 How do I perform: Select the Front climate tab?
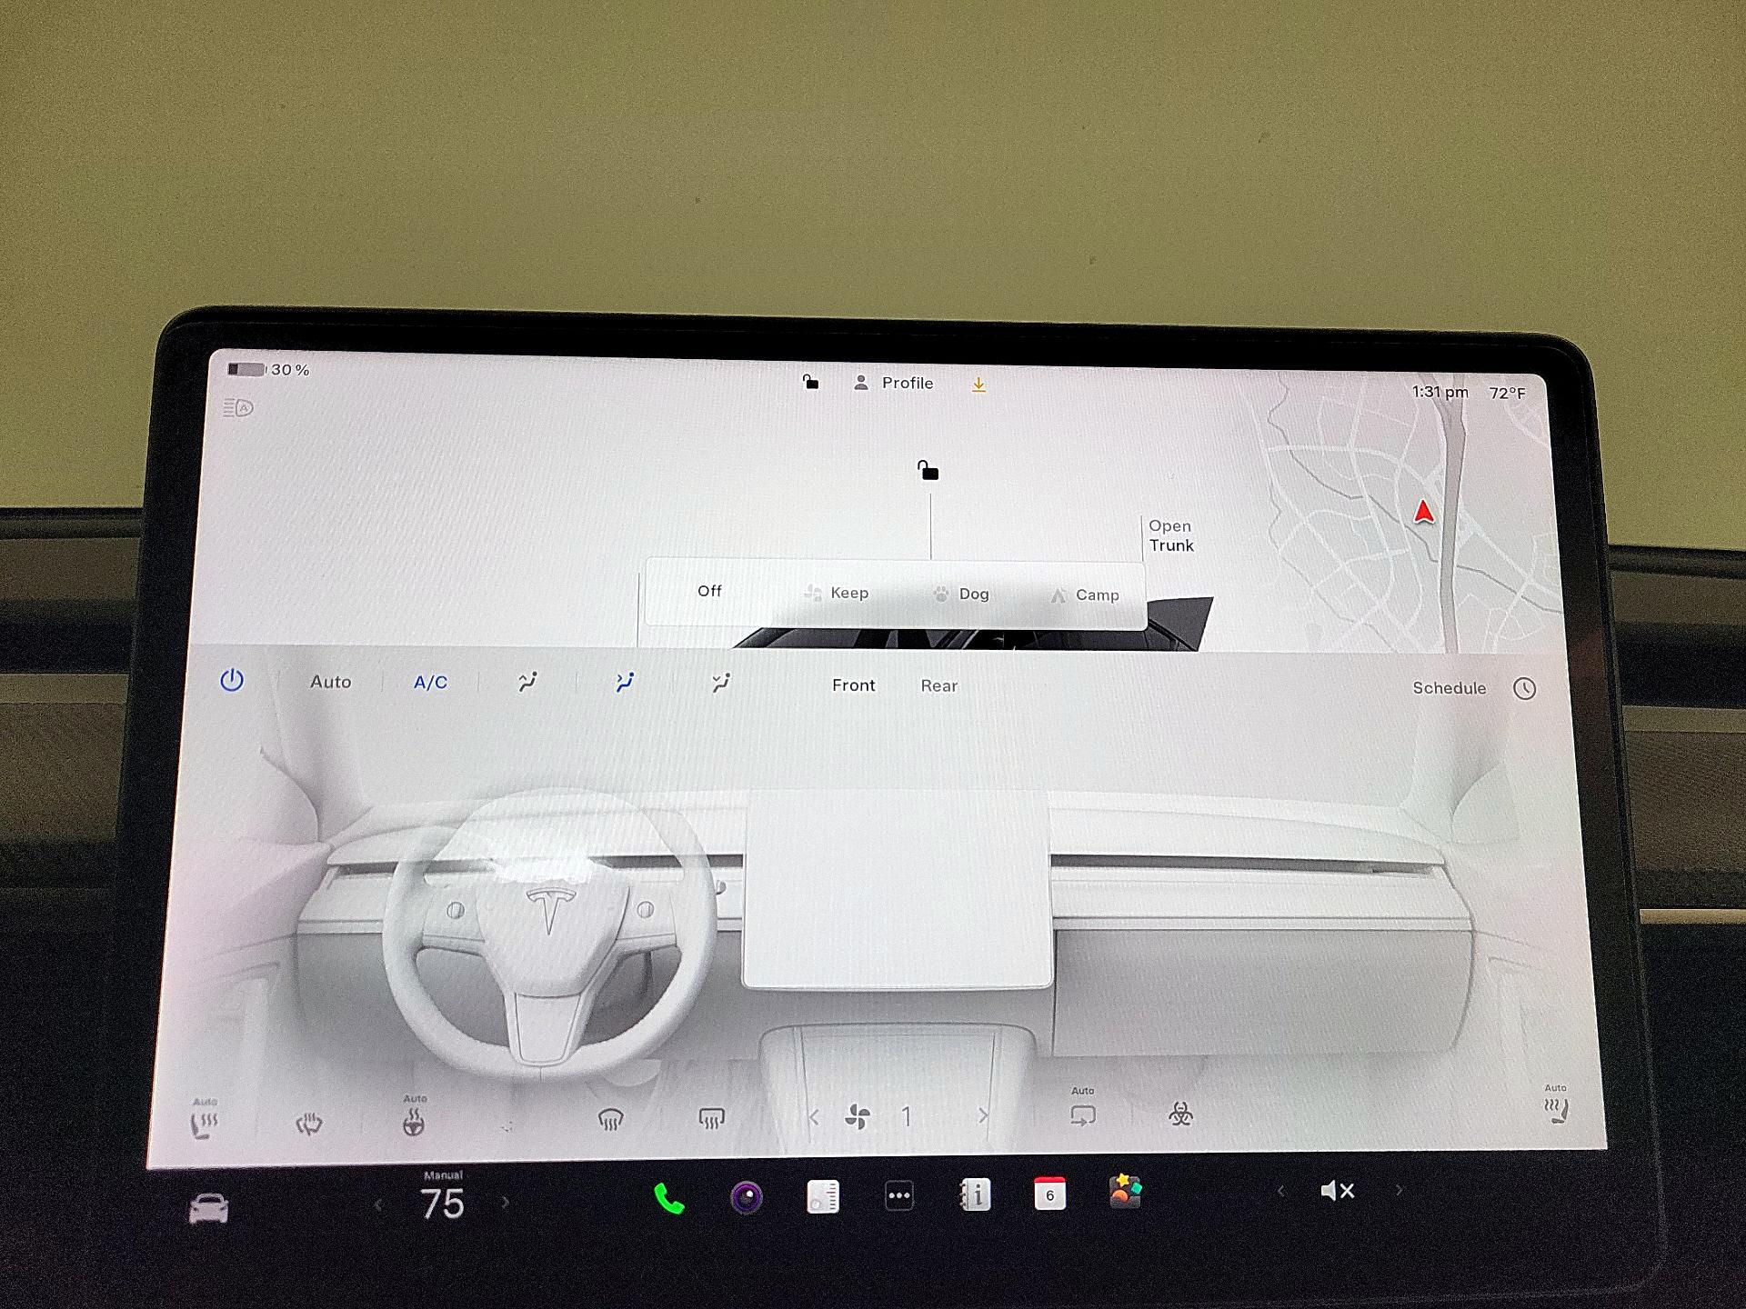click(853, 685)
